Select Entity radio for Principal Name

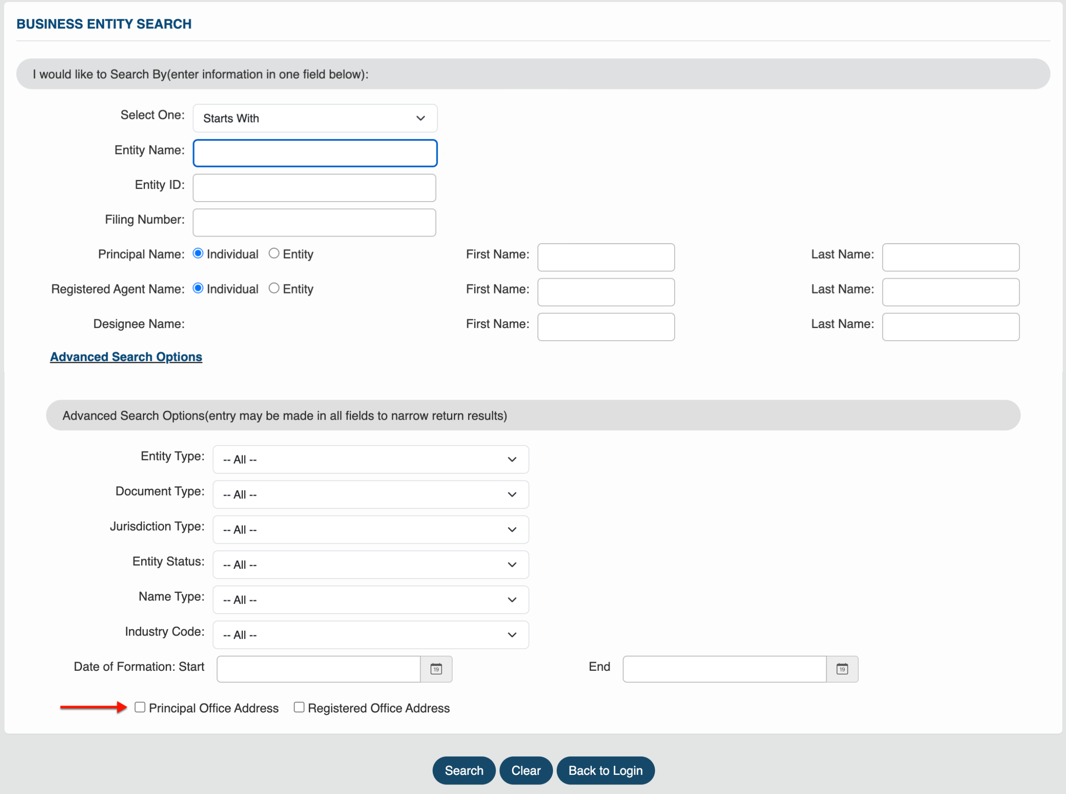[274, 253]
